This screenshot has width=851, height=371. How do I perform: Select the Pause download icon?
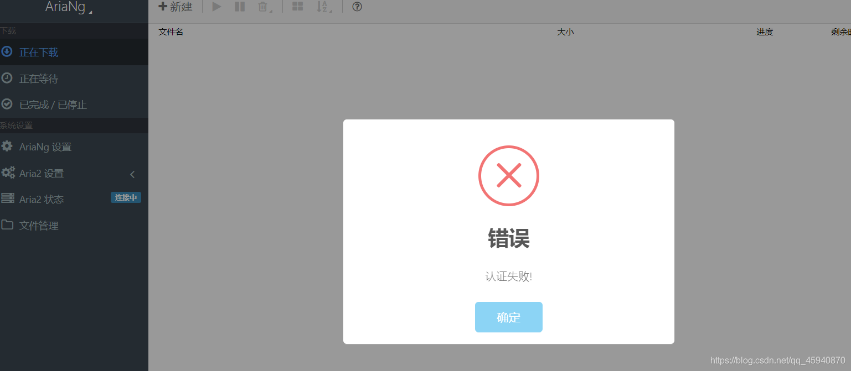click(x=239, y=7)
